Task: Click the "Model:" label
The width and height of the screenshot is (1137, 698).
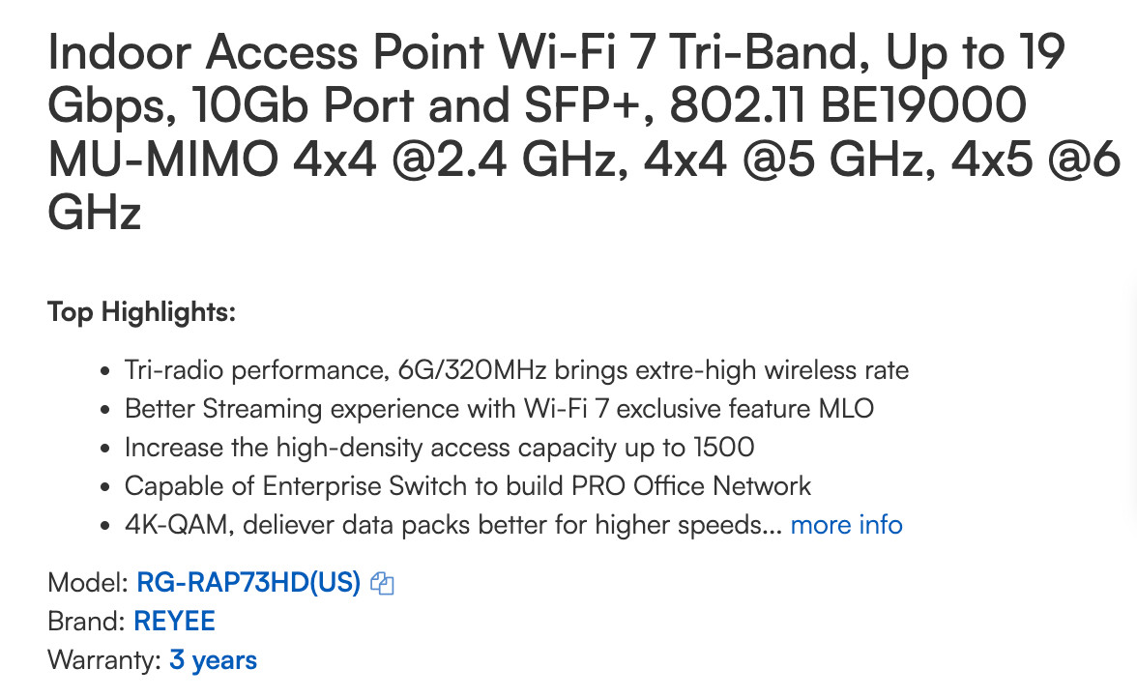Action: point(88,583)
